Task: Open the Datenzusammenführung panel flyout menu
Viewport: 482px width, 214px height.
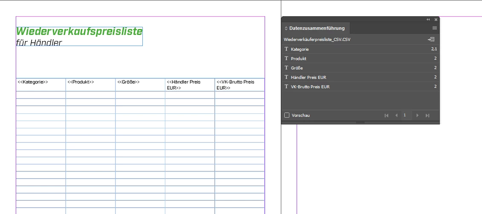Action: click(434, 28)
